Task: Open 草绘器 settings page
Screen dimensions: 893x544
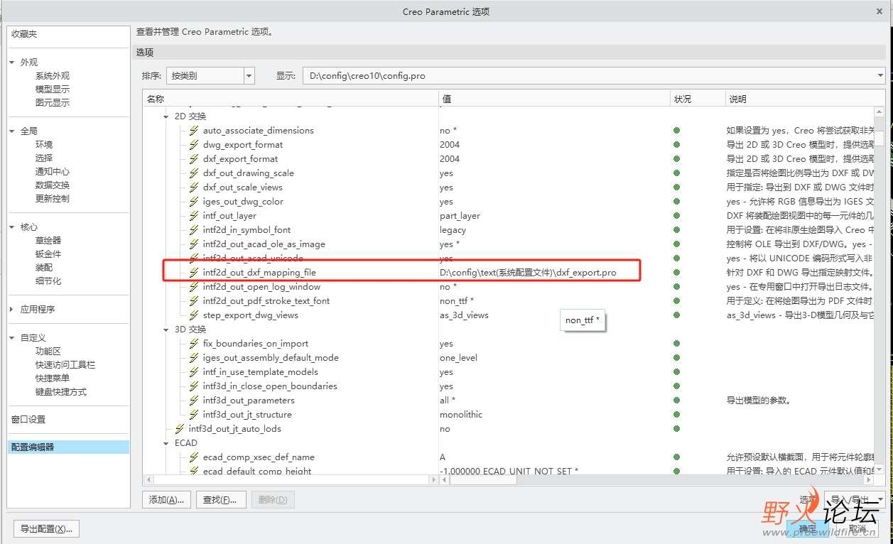Action: point(48,241)
